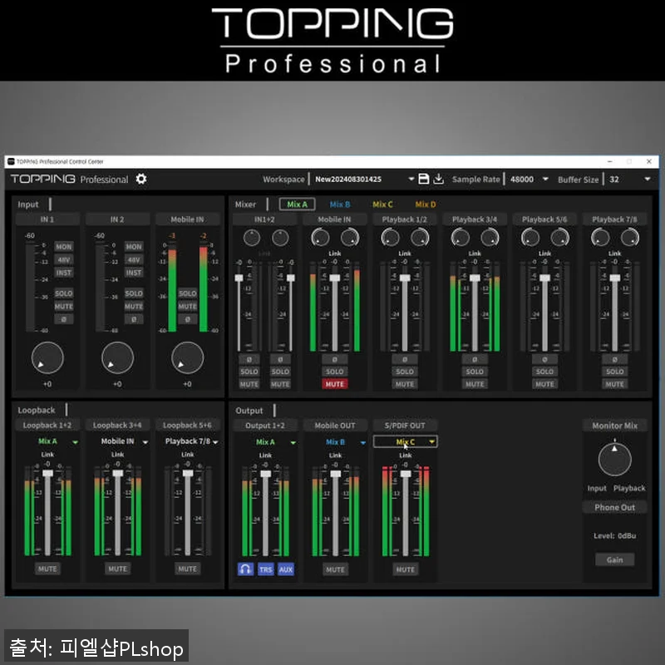This screenshot has width=665, height=665.
Task: Unmute the red MUTE on mixer Mobile IN
Action: click(x=335, y=384)
